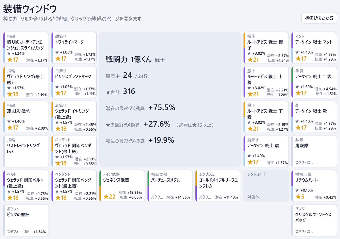This screenshot has width=340, height=239.
Task: Open the トワイライトマーク face accessory card
Action: tap(74, 48)
